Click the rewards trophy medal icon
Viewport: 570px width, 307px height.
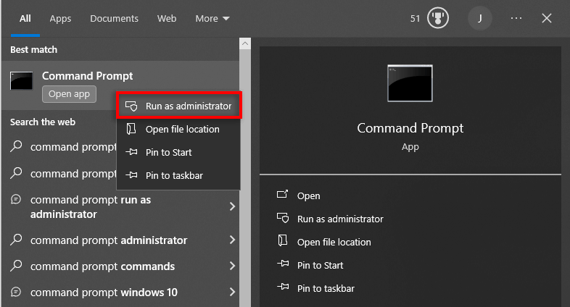click(438, 19)
